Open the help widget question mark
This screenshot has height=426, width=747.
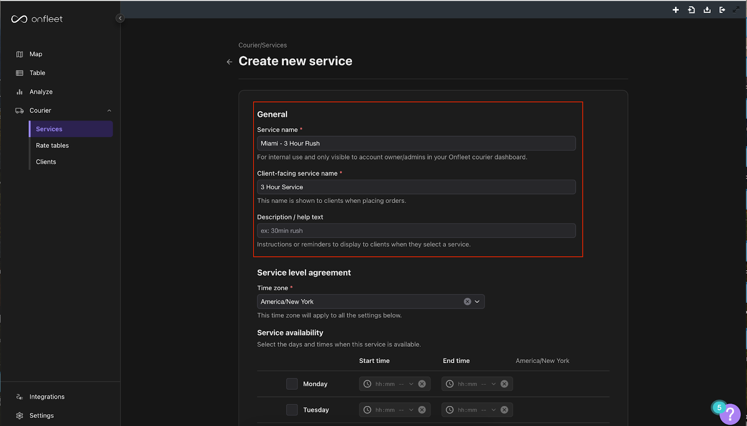tap(730, 414)
